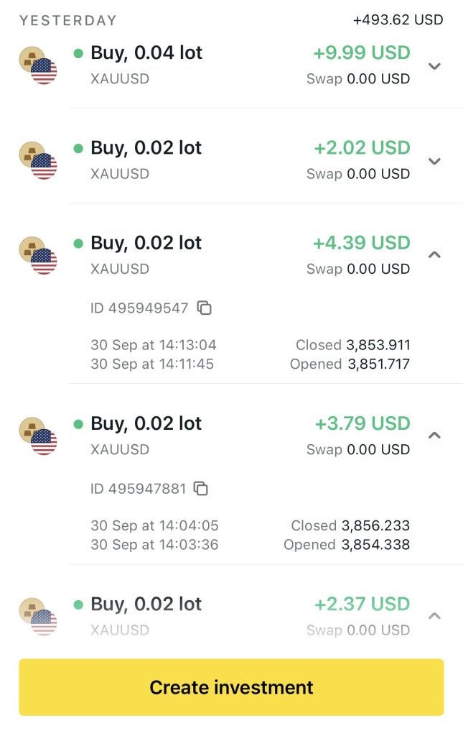This screenshot has height=736, width=463.
Task: Open the Buy 0.04 lot trade row
Action: (x=146, y=53)
